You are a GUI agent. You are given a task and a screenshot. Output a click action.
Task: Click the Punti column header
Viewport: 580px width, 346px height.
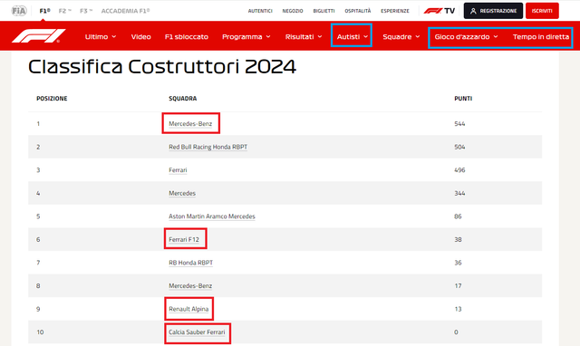point(463,99)
